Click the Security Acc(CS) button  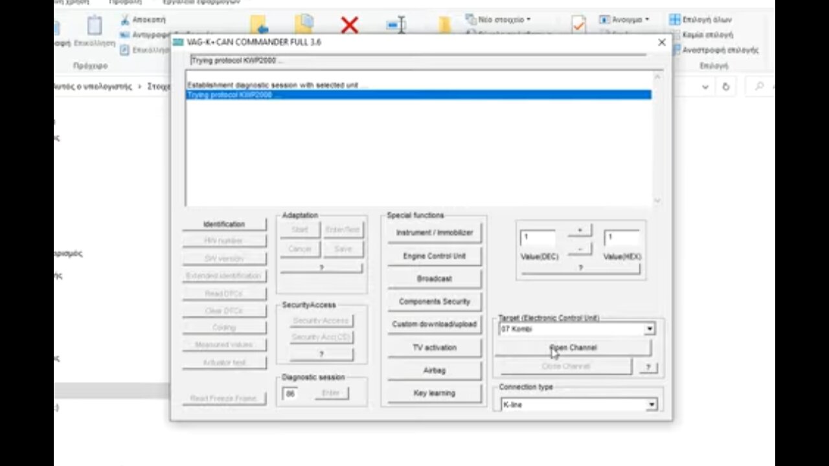coord(321,337)
